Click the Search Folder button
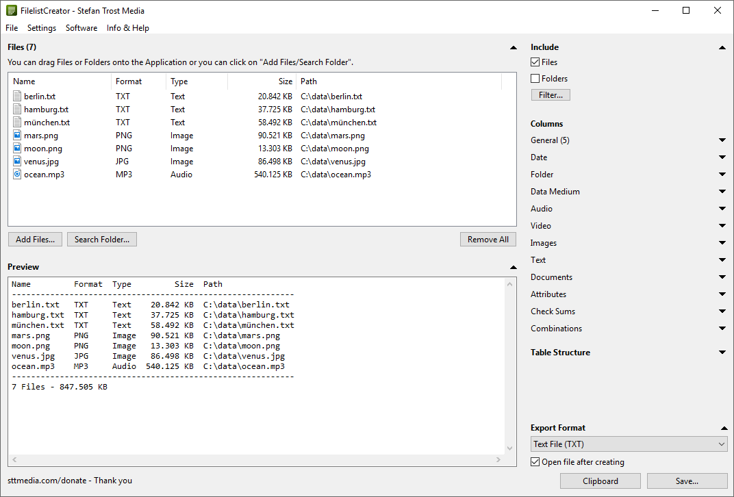734x497 pixels. pos(101,239)
